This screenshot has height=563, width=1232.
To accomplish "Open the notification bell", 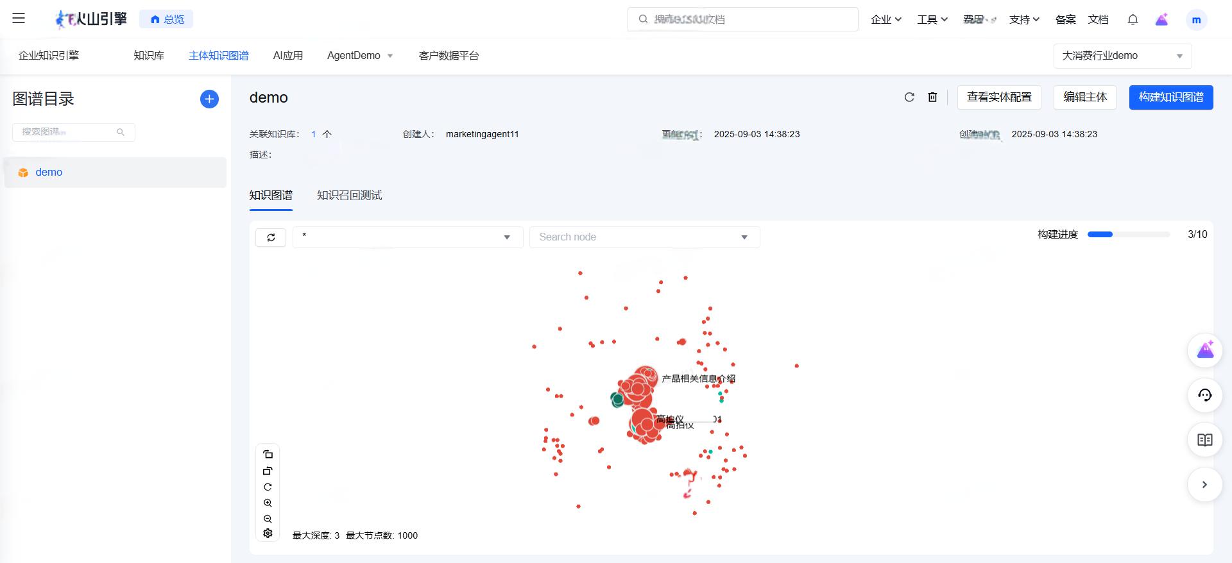I will (1133, 19).
